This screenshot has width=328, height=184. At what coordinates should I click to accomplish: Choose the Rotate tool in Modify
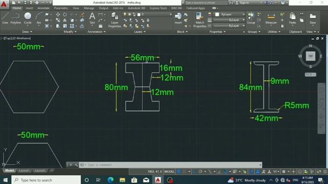pos(65,14)
